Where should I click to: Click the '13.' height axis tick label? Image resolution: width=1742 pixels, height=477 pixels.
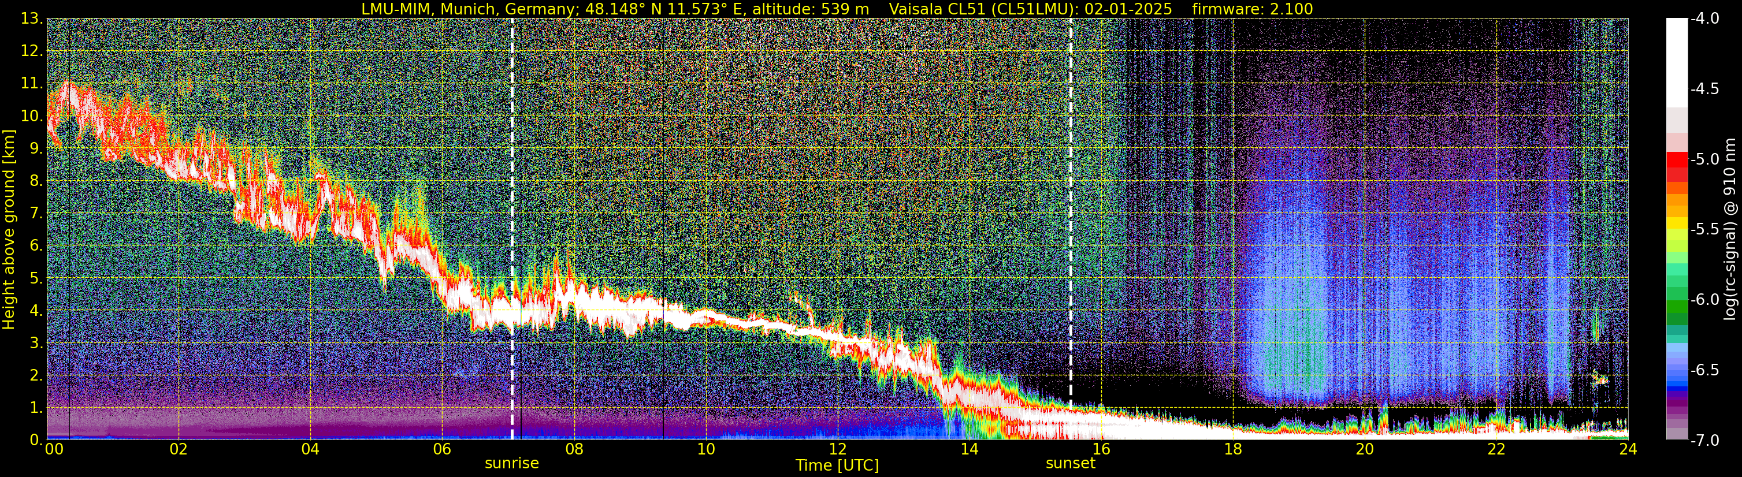pyautogui.click(x=32, y=19)
